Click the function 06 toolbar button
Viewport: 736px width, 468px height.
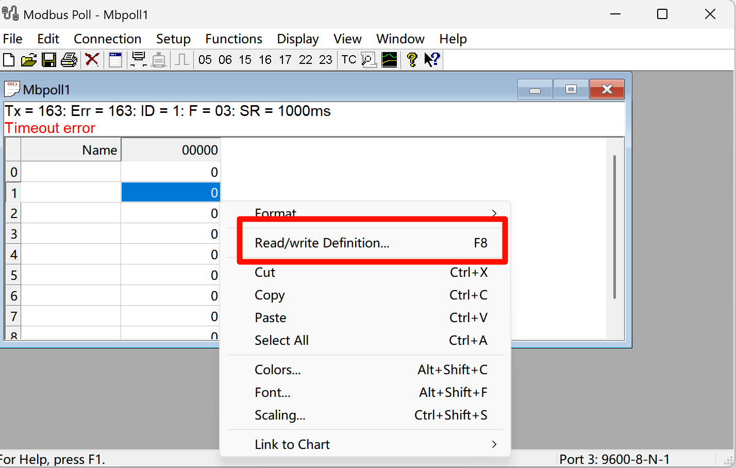click(225, 60)
